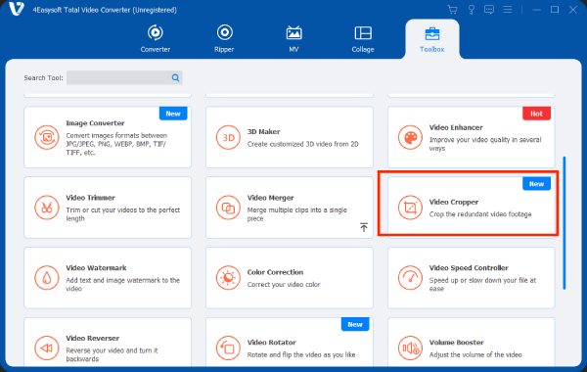Click the Color Correction sun icon
Image resolution: width=587 pixels, height=372 pixels.
pos(228,278)
